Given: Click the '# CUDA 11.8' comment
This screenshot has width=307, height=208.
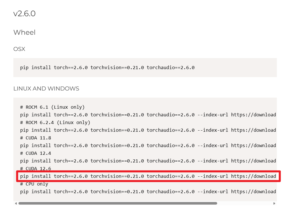Looking at the screenshot, I should point(36,138).
